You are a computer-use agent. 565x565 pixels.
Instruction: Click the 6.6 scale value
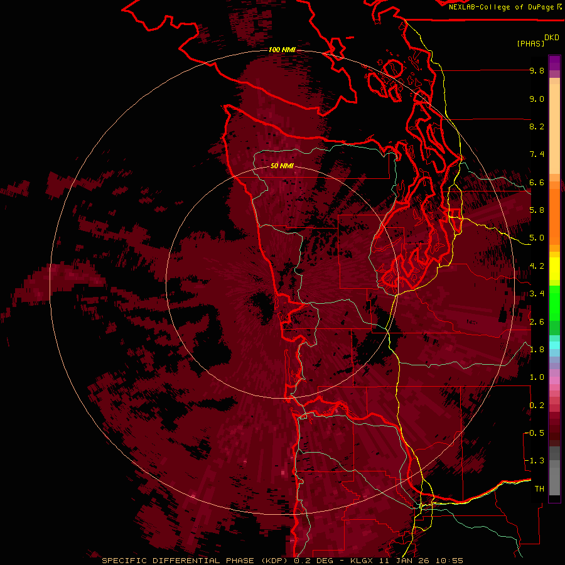537,183
